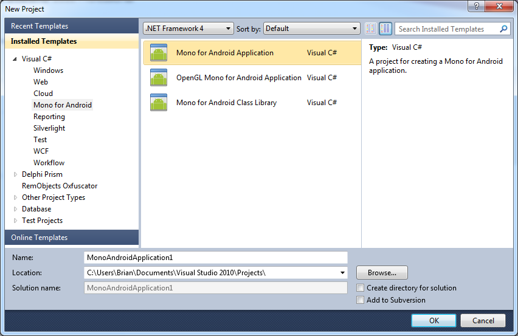Expand the Other Project Types node

[15, 197]
